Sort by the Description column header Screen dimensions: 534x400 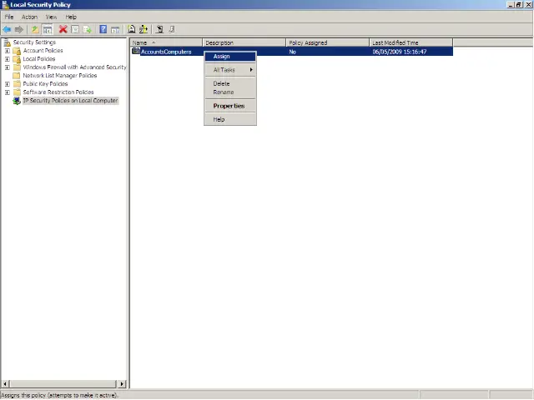(244, 42)
